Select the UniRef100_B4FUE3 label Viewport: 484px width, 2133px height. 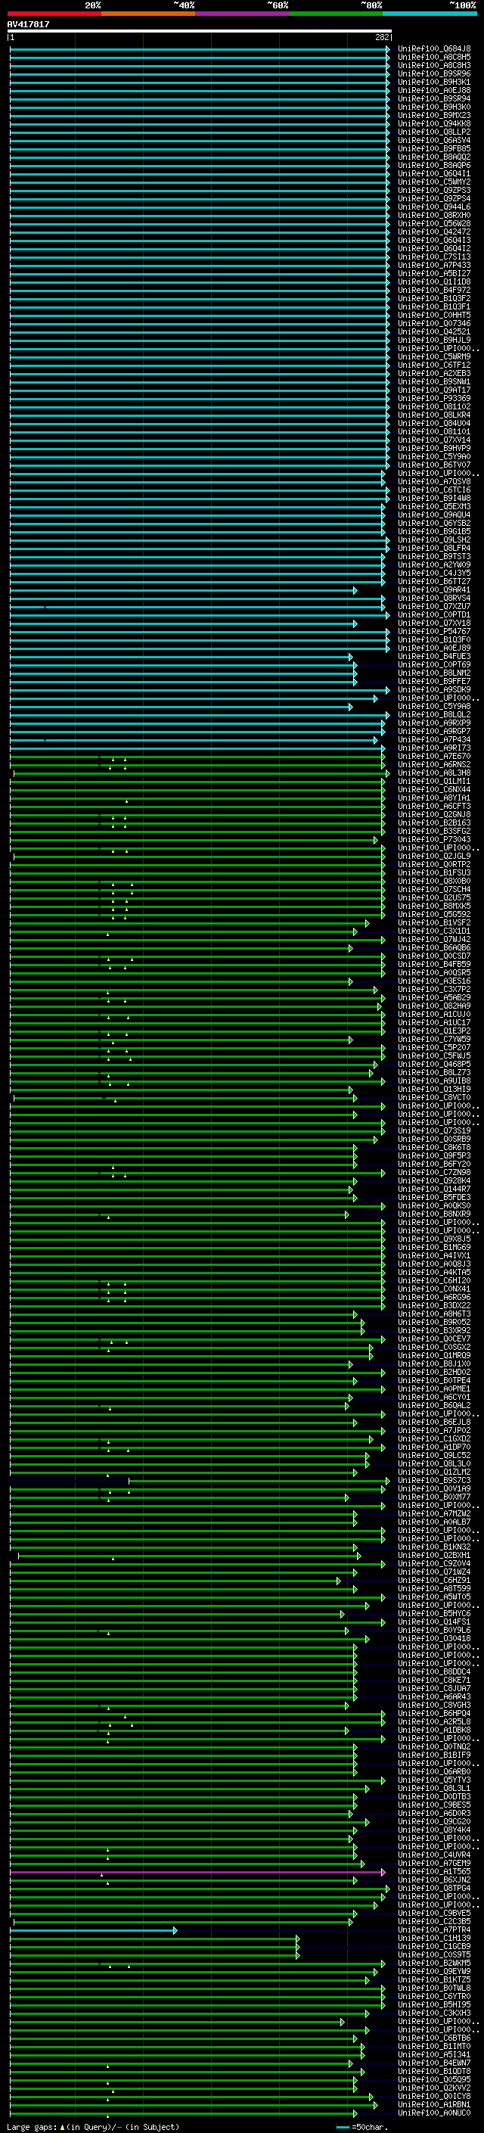434,656
